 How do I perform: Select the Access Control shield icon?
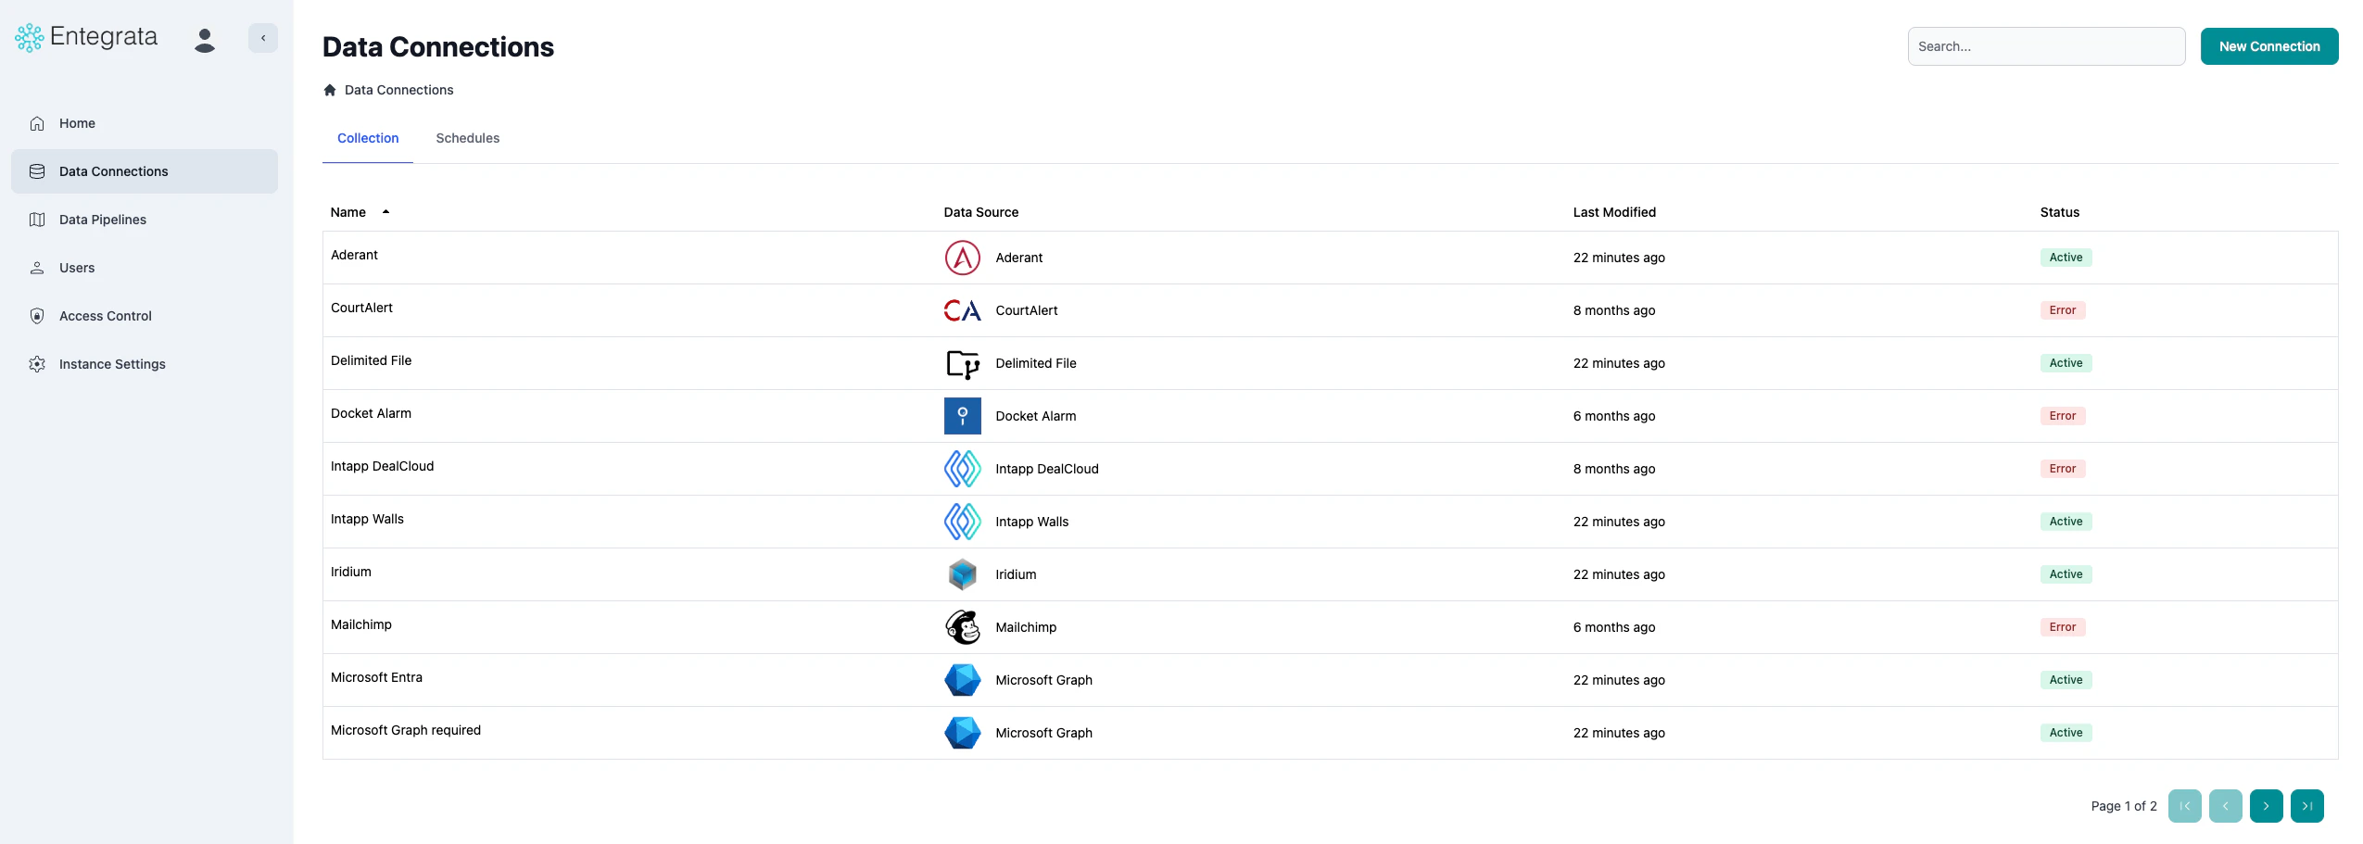pyautogui.click(x=37, y=316)
